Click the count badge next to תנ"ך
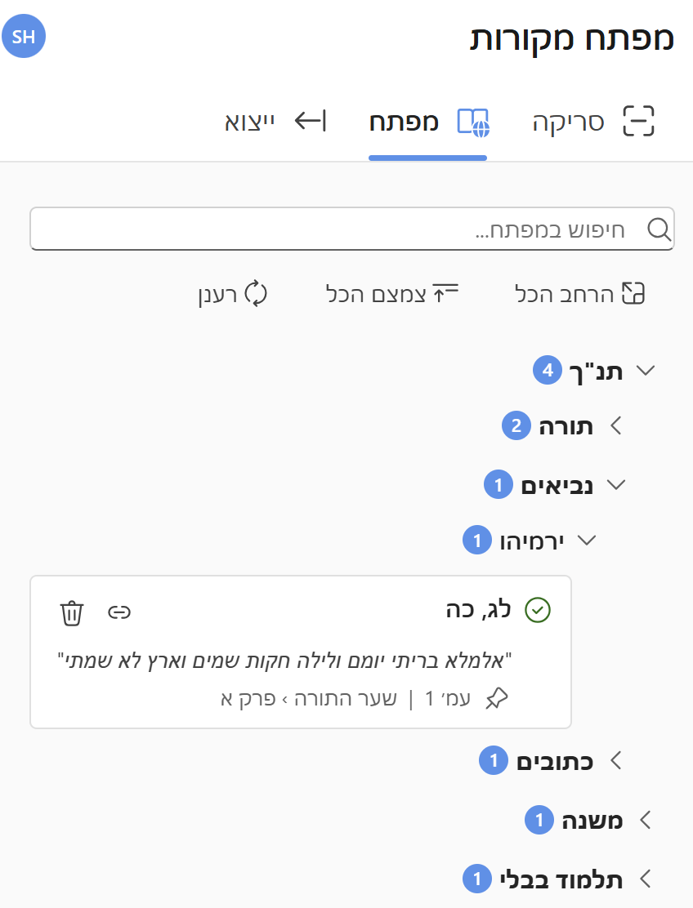Viewport: 693px width, 908px height. pyautogui.click(x=547, y=371)
